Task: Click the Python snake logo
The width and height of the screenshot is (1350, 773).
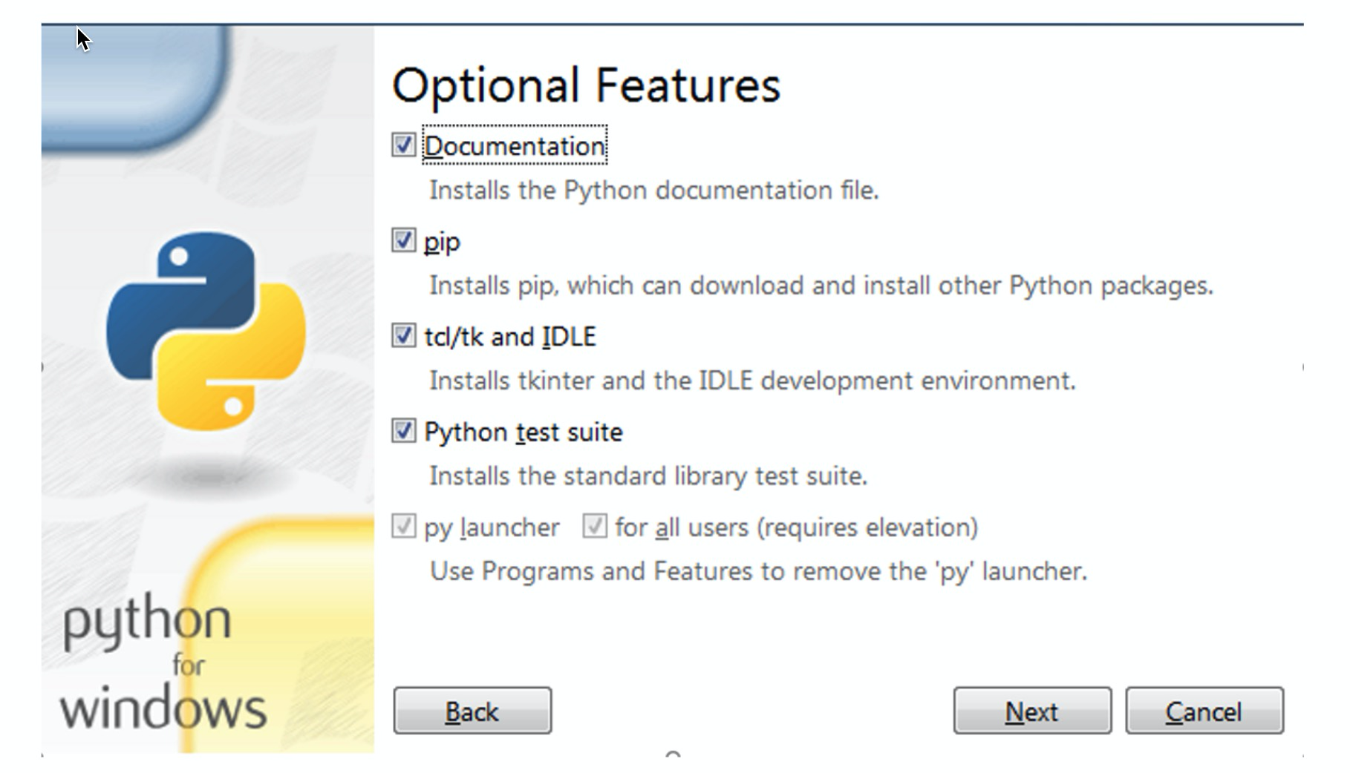Action: pyautogui.click(x=206, y=331)
